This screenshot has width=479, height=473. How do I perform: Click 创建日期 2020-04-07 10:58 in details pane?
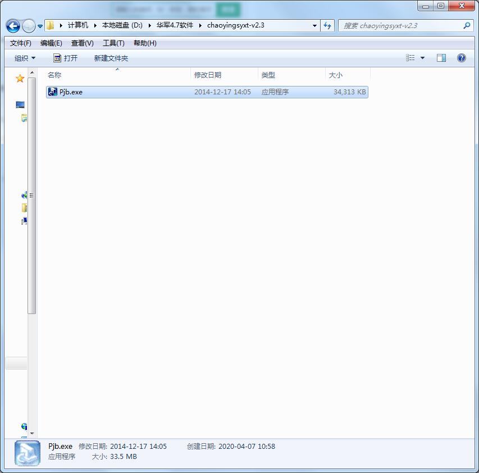pyautogui.click(x=231, y=447)
